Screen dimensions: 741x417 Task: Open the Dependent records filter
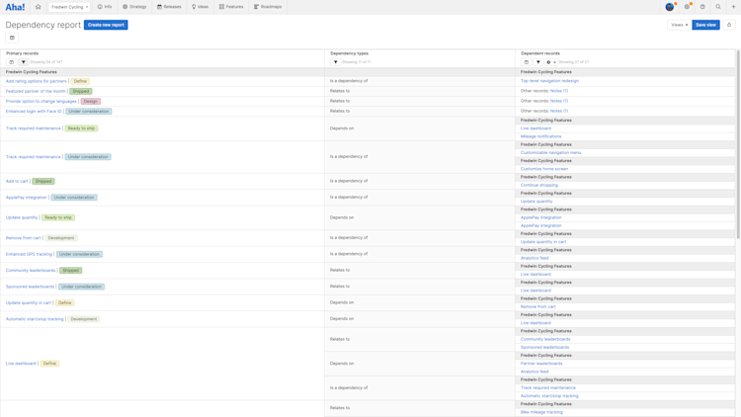pyautogui.click(x=537, y=62)
